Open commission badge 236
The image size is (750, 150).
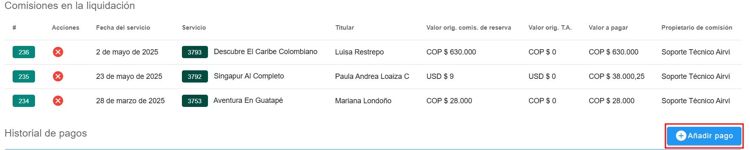pos(24,52)
